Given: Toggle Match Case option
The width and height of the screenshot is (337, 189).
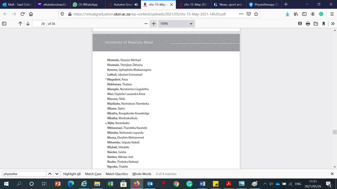Looking at the screenshot, I should click(93, 174).
